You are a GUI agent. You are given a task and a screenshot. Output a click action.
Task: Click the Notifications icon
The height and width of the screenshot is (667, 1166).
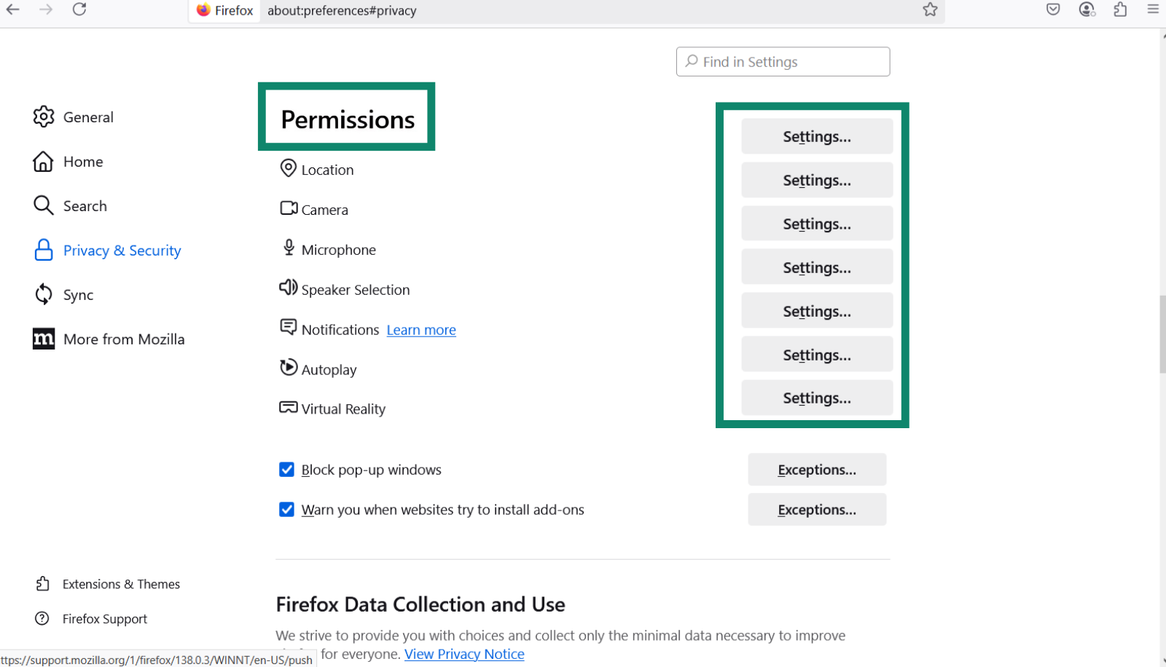pyautogui.click(x=289, y=328)
